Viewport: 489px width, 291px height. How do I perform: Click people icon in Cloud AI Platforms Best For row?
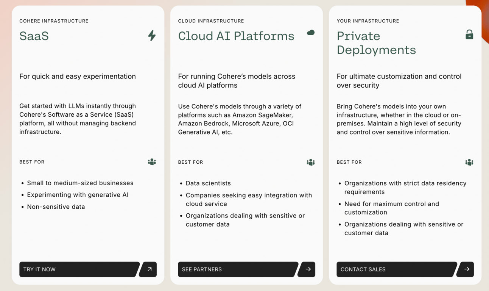(310, 162)
